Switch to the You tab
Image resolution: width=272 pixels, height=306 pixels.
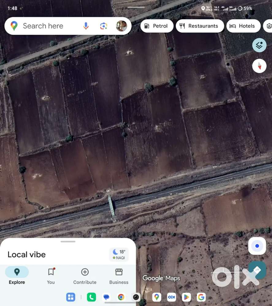(51, 275)
